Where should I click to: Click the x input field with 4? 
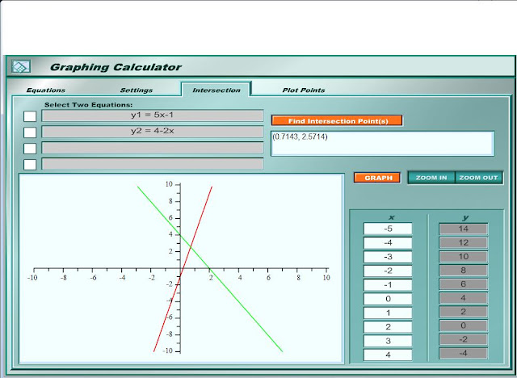388,355
